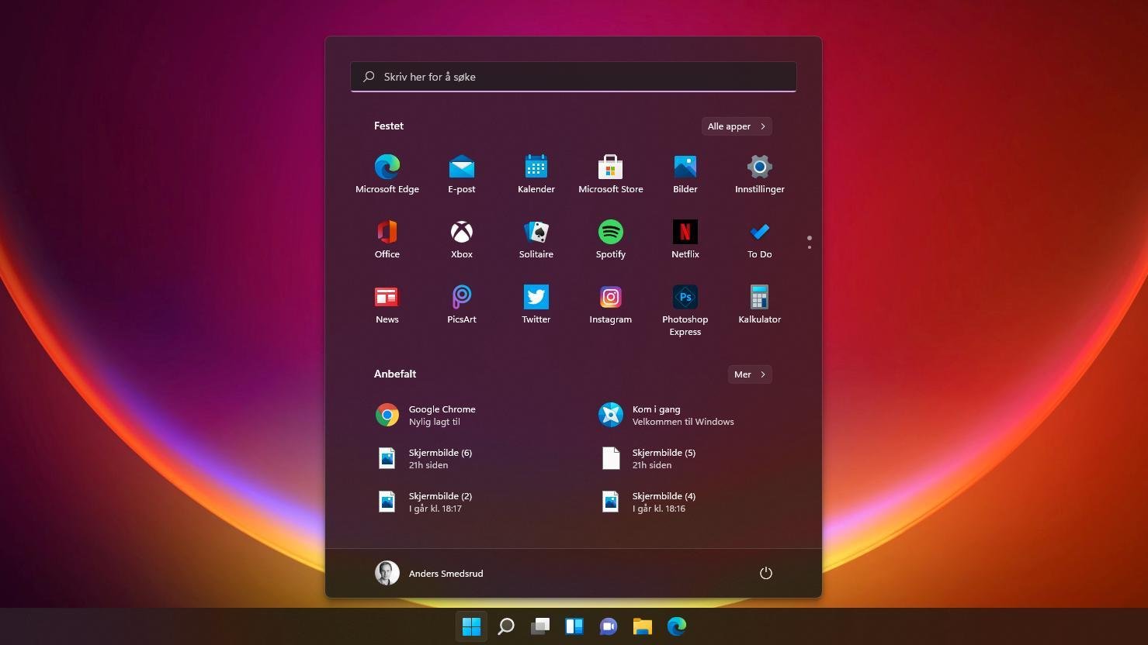Start the Solitaire game
1148x645 pixels.
click(x=536, y=239)
